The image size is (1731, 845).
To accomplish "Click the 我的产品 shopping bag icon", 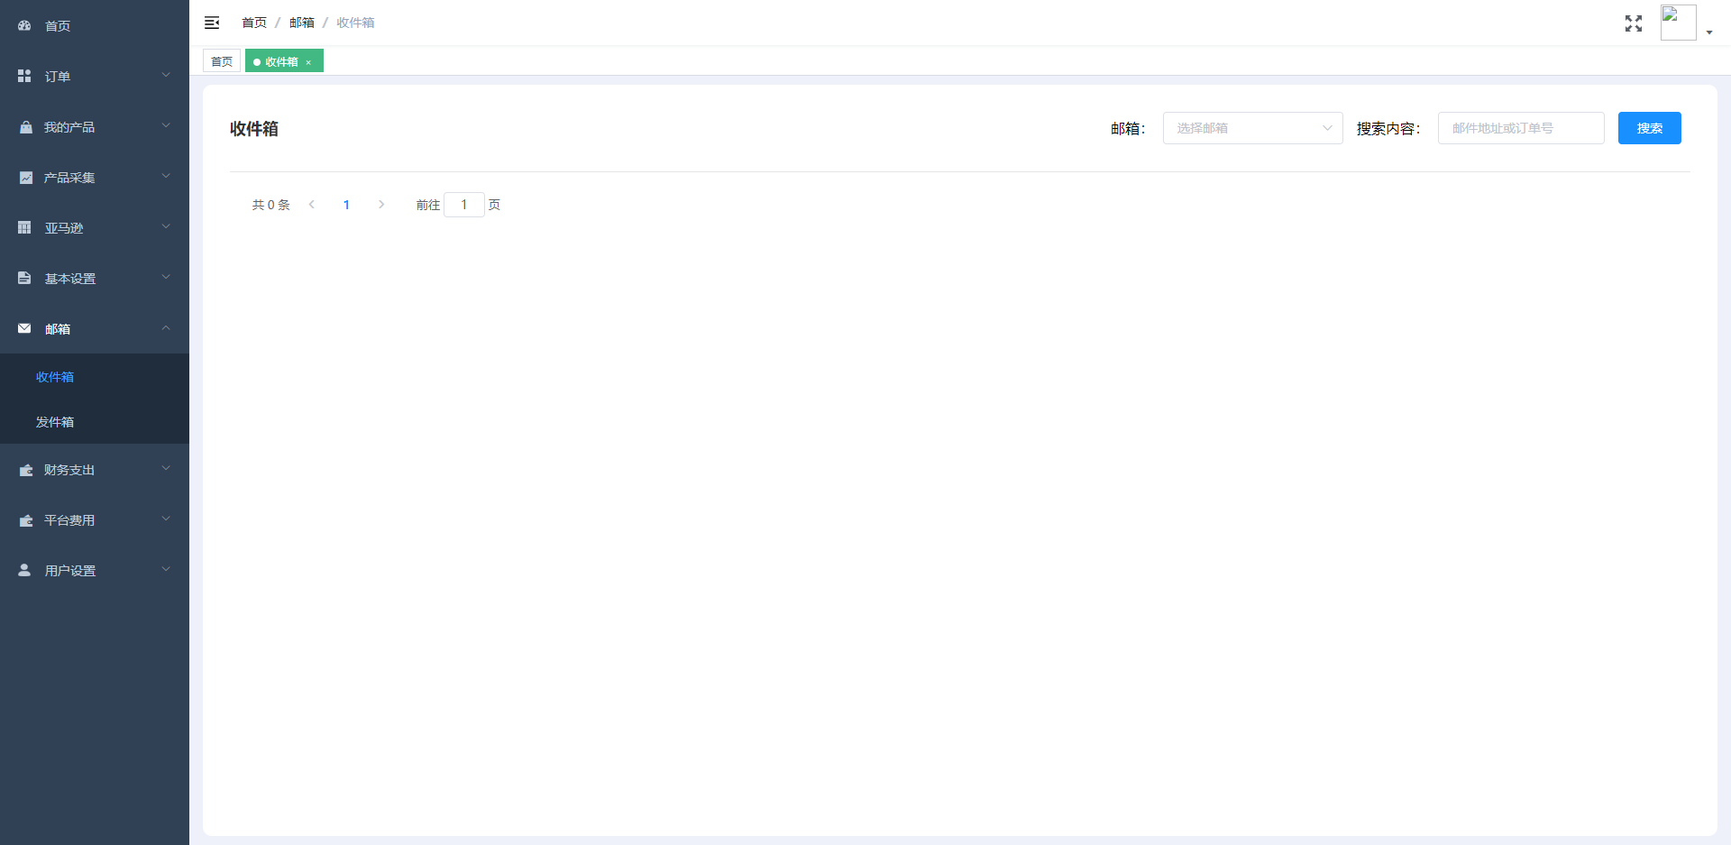I will tap(25, 127).
